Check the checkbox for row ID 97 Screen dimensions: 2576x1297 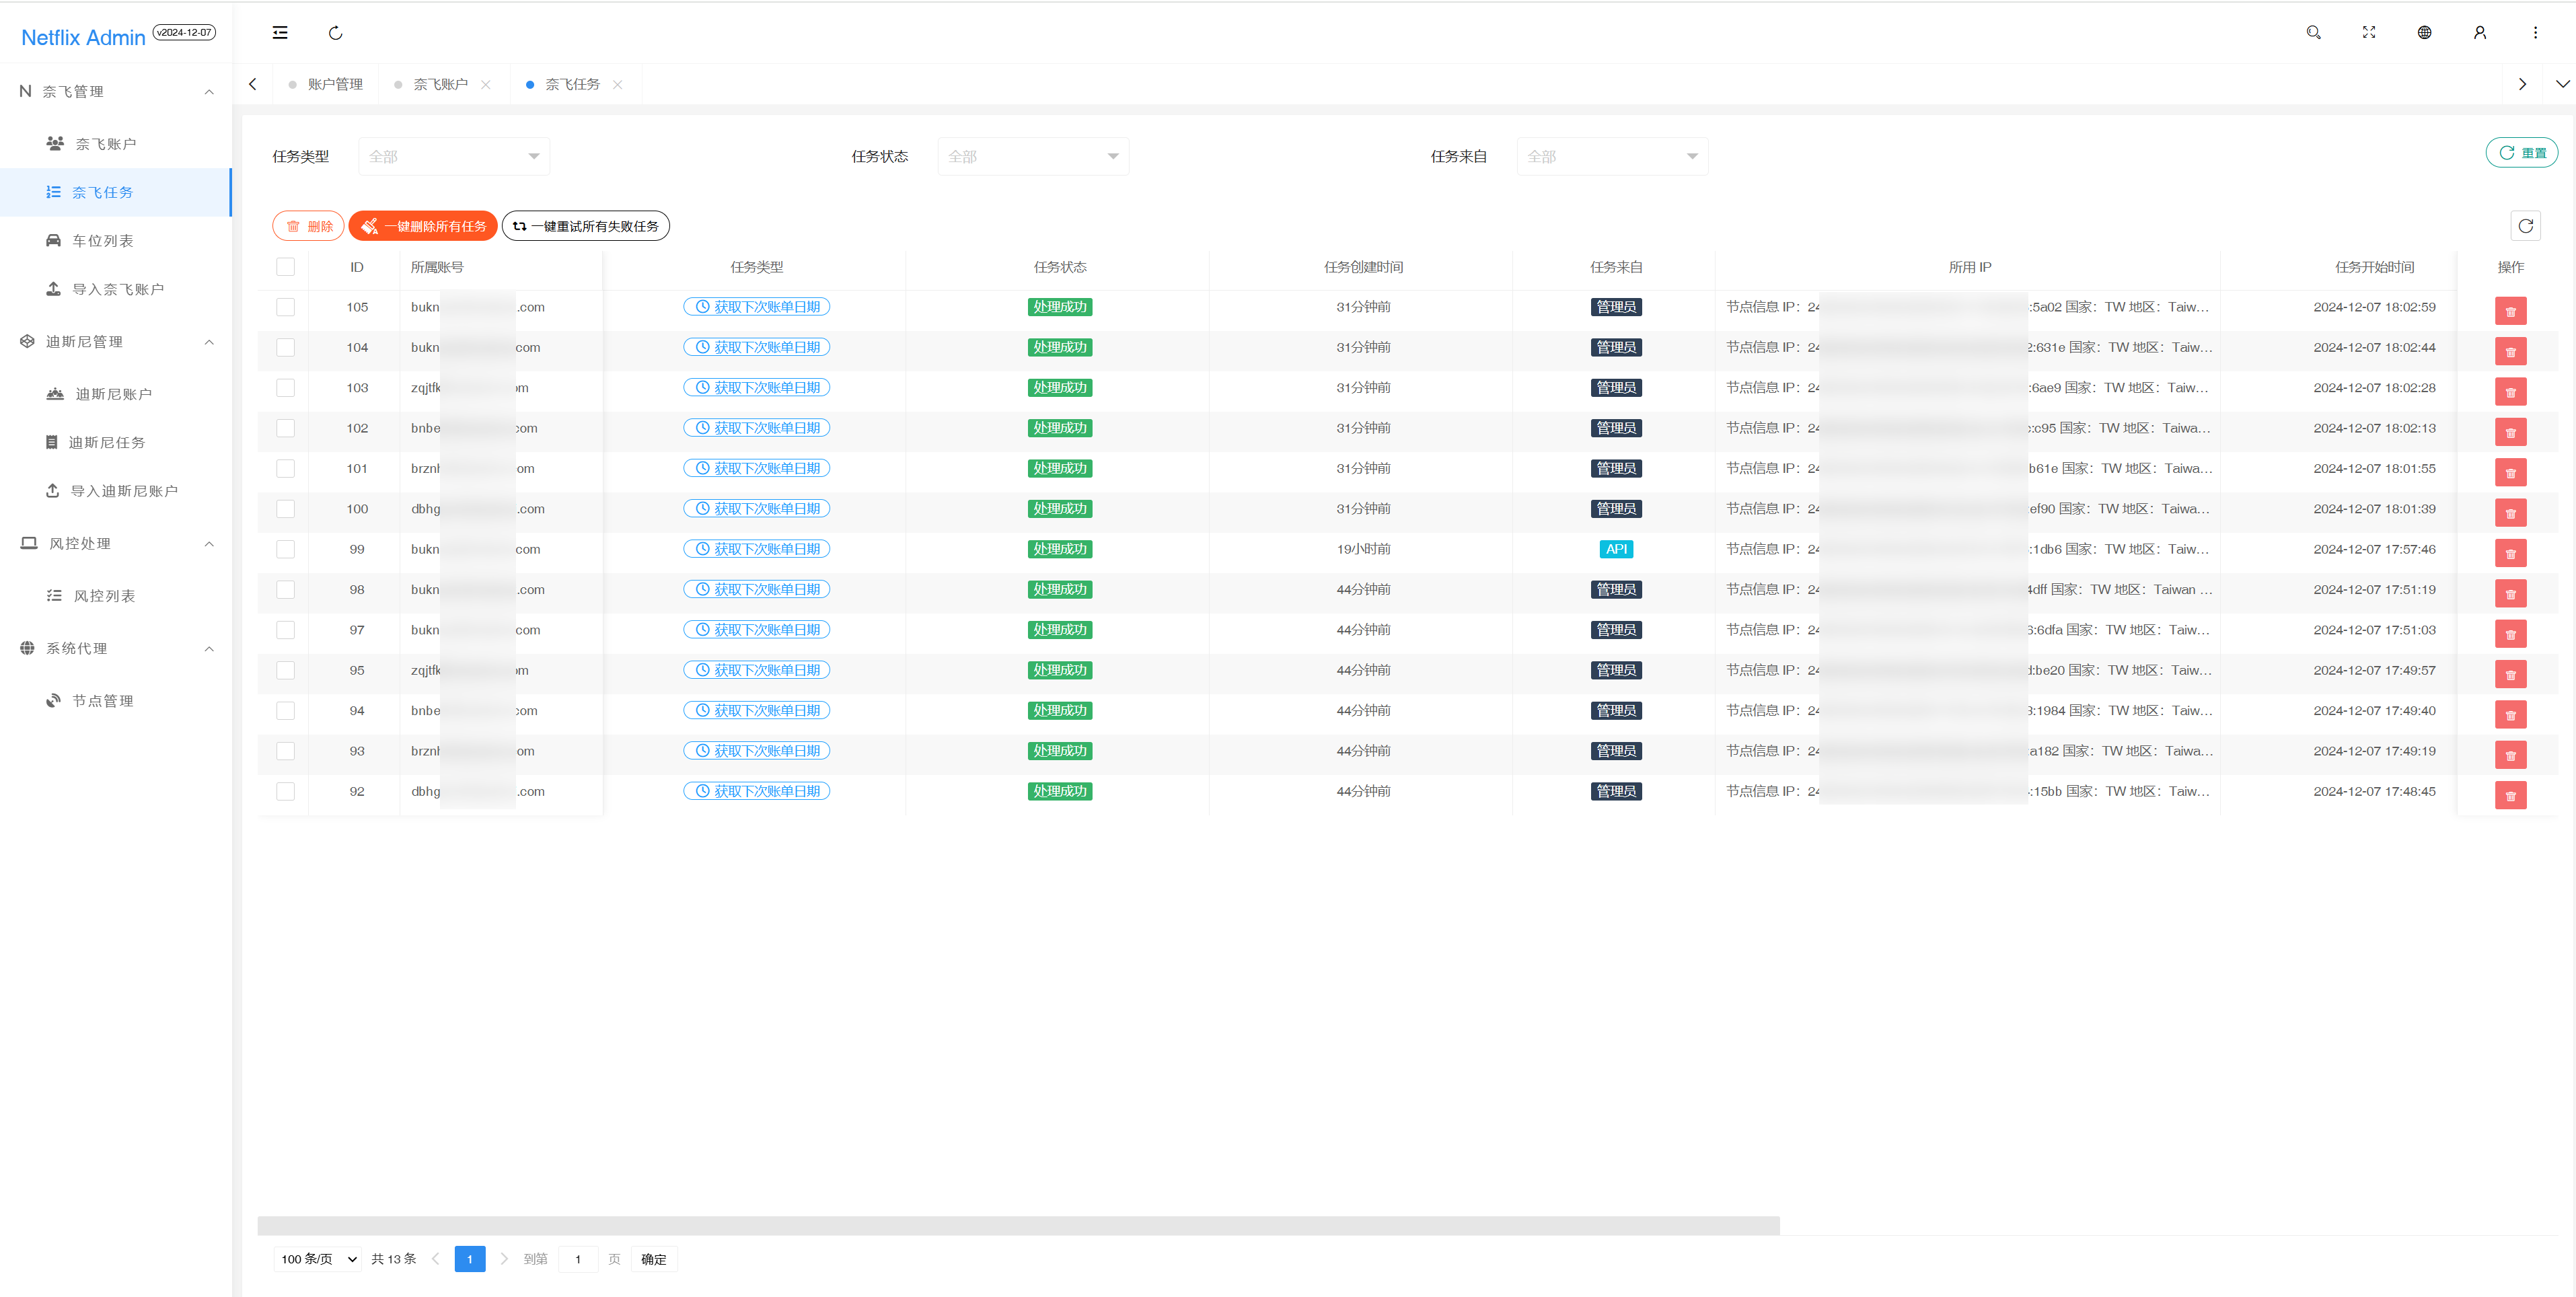pos(286,630)
